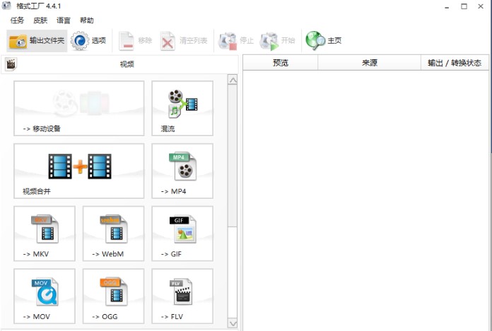This screenshot has height=331, width=492.
Task: Click the scroll up arrow in format list
Action: tap(233, 80)
